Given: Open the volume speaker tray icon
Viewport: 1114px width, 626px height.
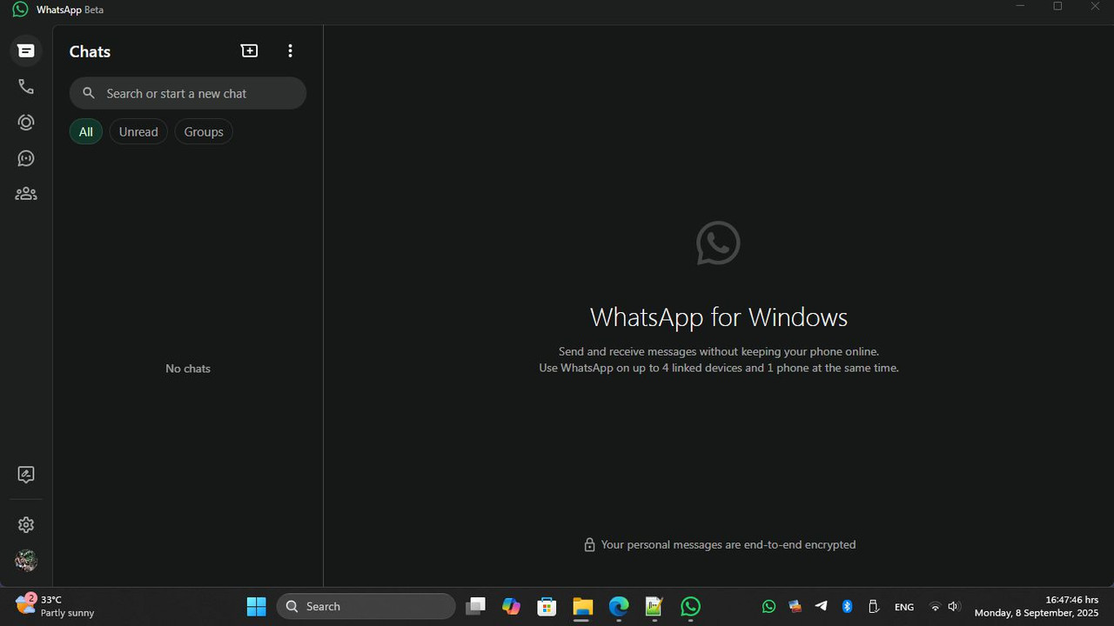Looking at the screenshot, I should (x=953, y=607).
